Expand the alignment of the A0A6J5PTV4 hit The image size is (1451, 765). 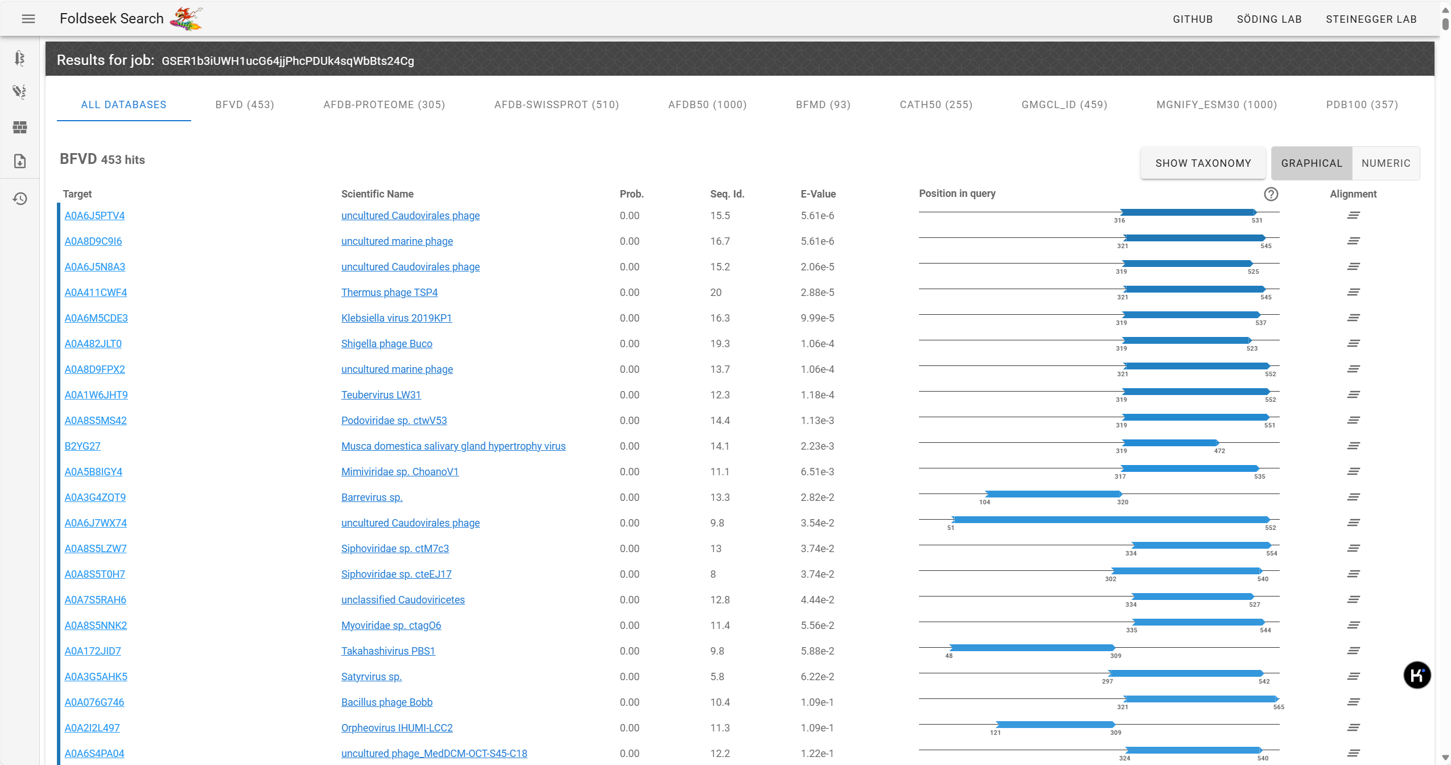tap(1353, 216)
